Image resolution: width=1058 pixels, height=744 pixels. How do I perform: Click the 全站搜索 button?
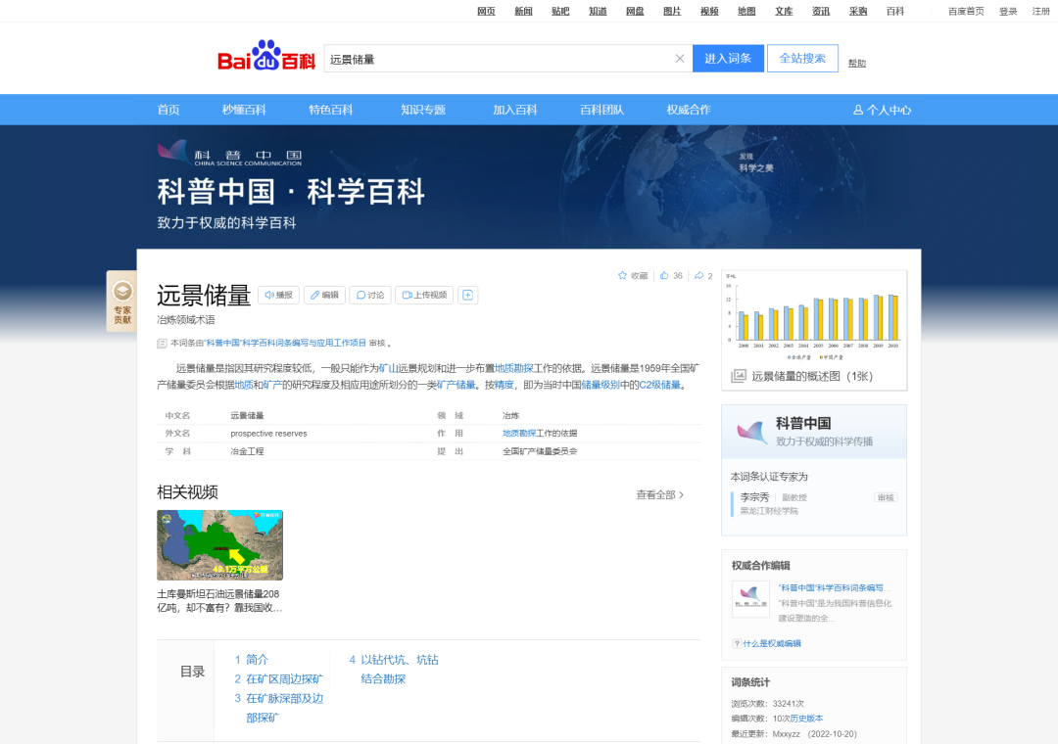point(802,59)
